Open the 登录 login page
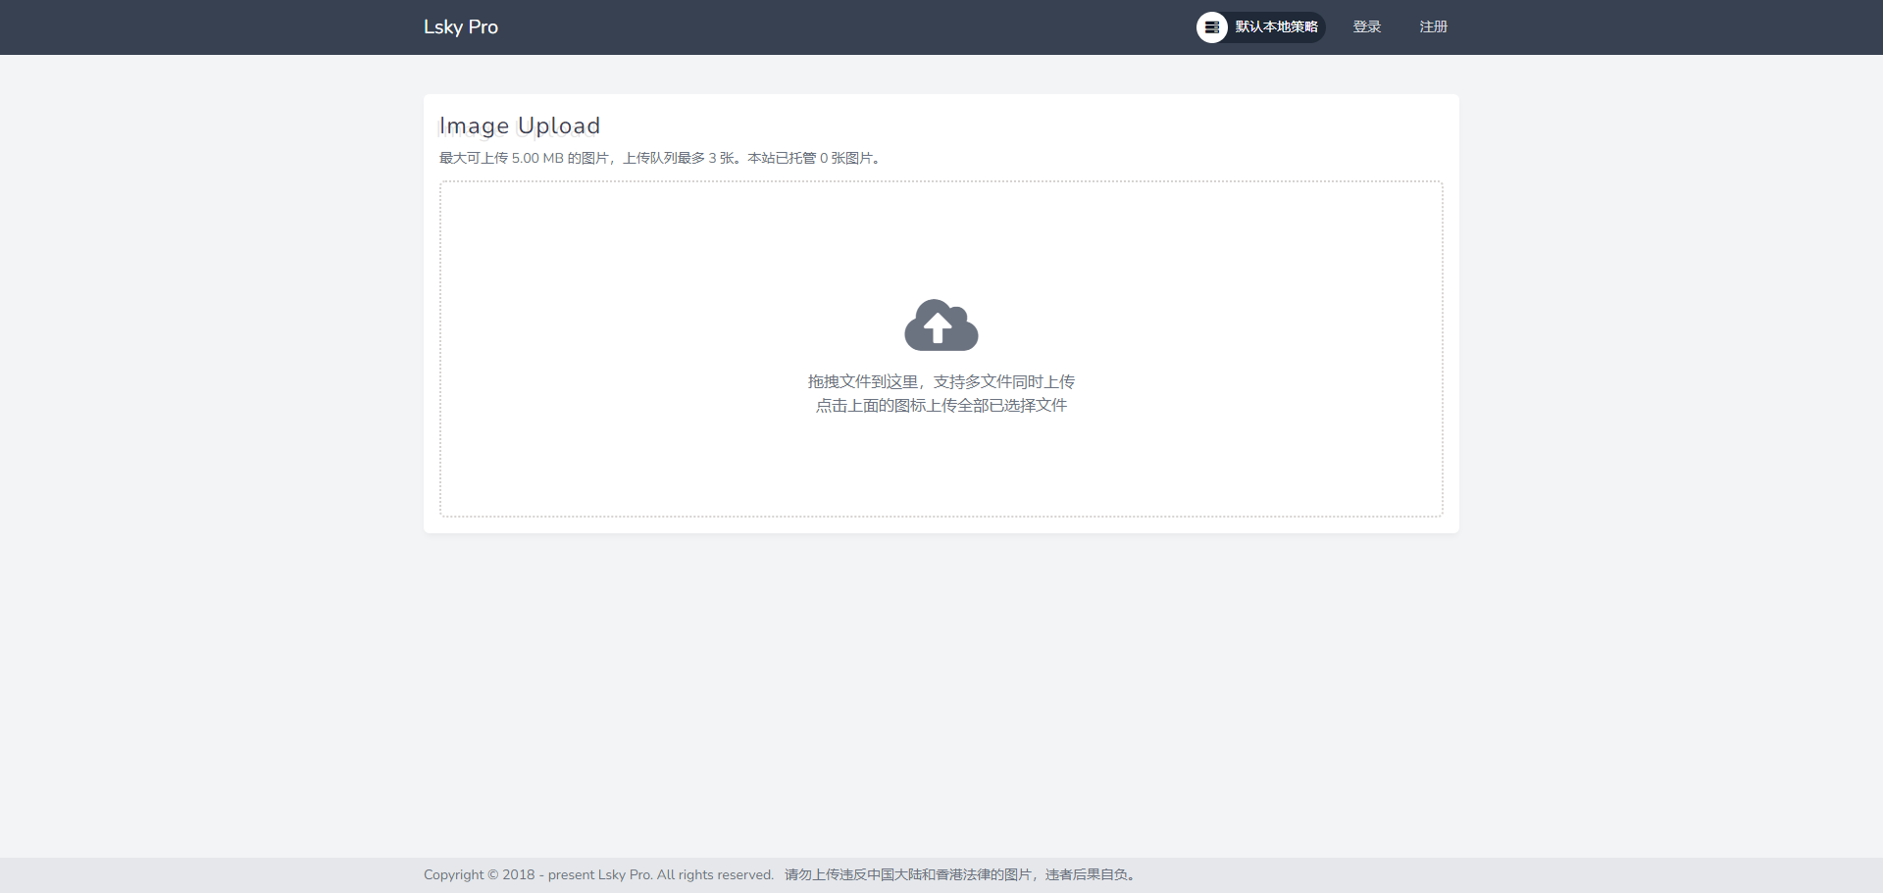This screenshot has height=893, width=1883. [1366, 27]
